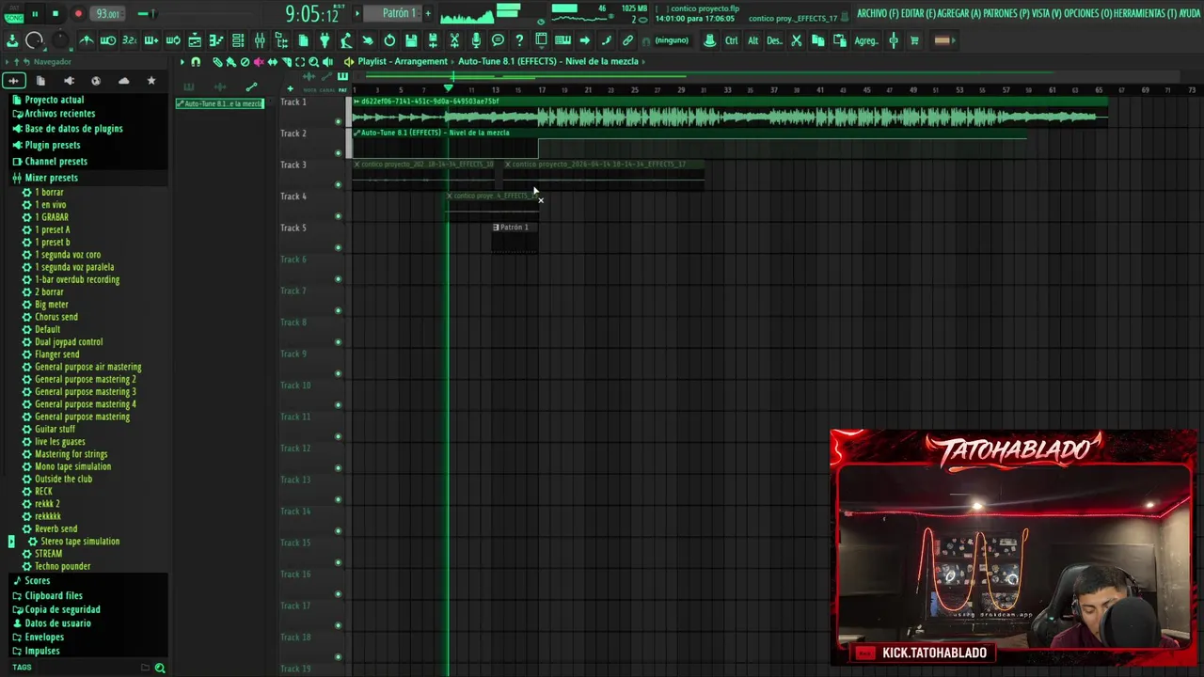Stop playback with the stop button

click(x=55, y=13)
